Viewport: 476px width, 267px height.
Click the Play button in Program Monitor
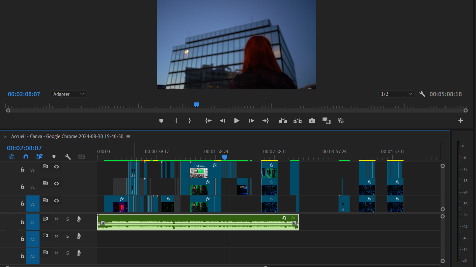click(x=237, y=121)
